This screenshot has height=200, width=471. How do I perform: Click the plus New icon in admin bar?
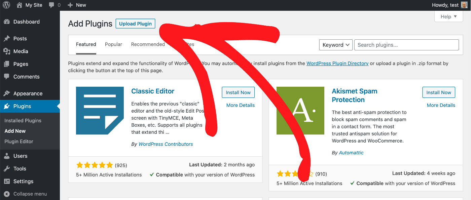pyautogui.click(x=70, y=5)
